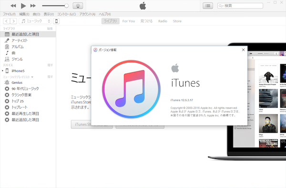This screenshot has width=286, height=188.
Task: Switch to the 見つける tab
Action: (146, 21)
